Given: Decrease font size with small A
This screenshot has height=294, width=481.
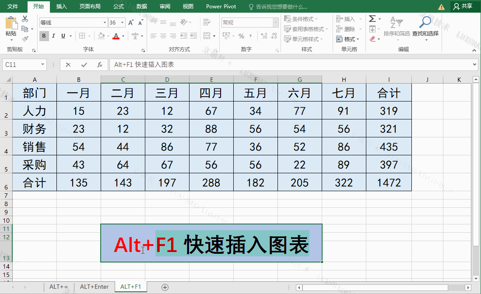Looking at the screenshot, I should [x=140, y=23].
